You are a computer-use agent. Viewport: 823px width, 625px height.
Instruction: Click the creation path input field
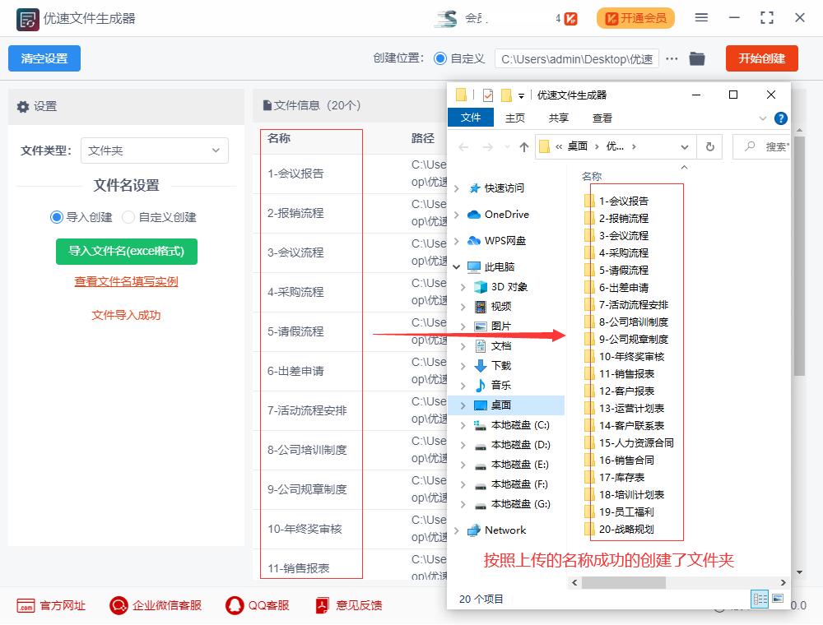click(x=576, y=58)
